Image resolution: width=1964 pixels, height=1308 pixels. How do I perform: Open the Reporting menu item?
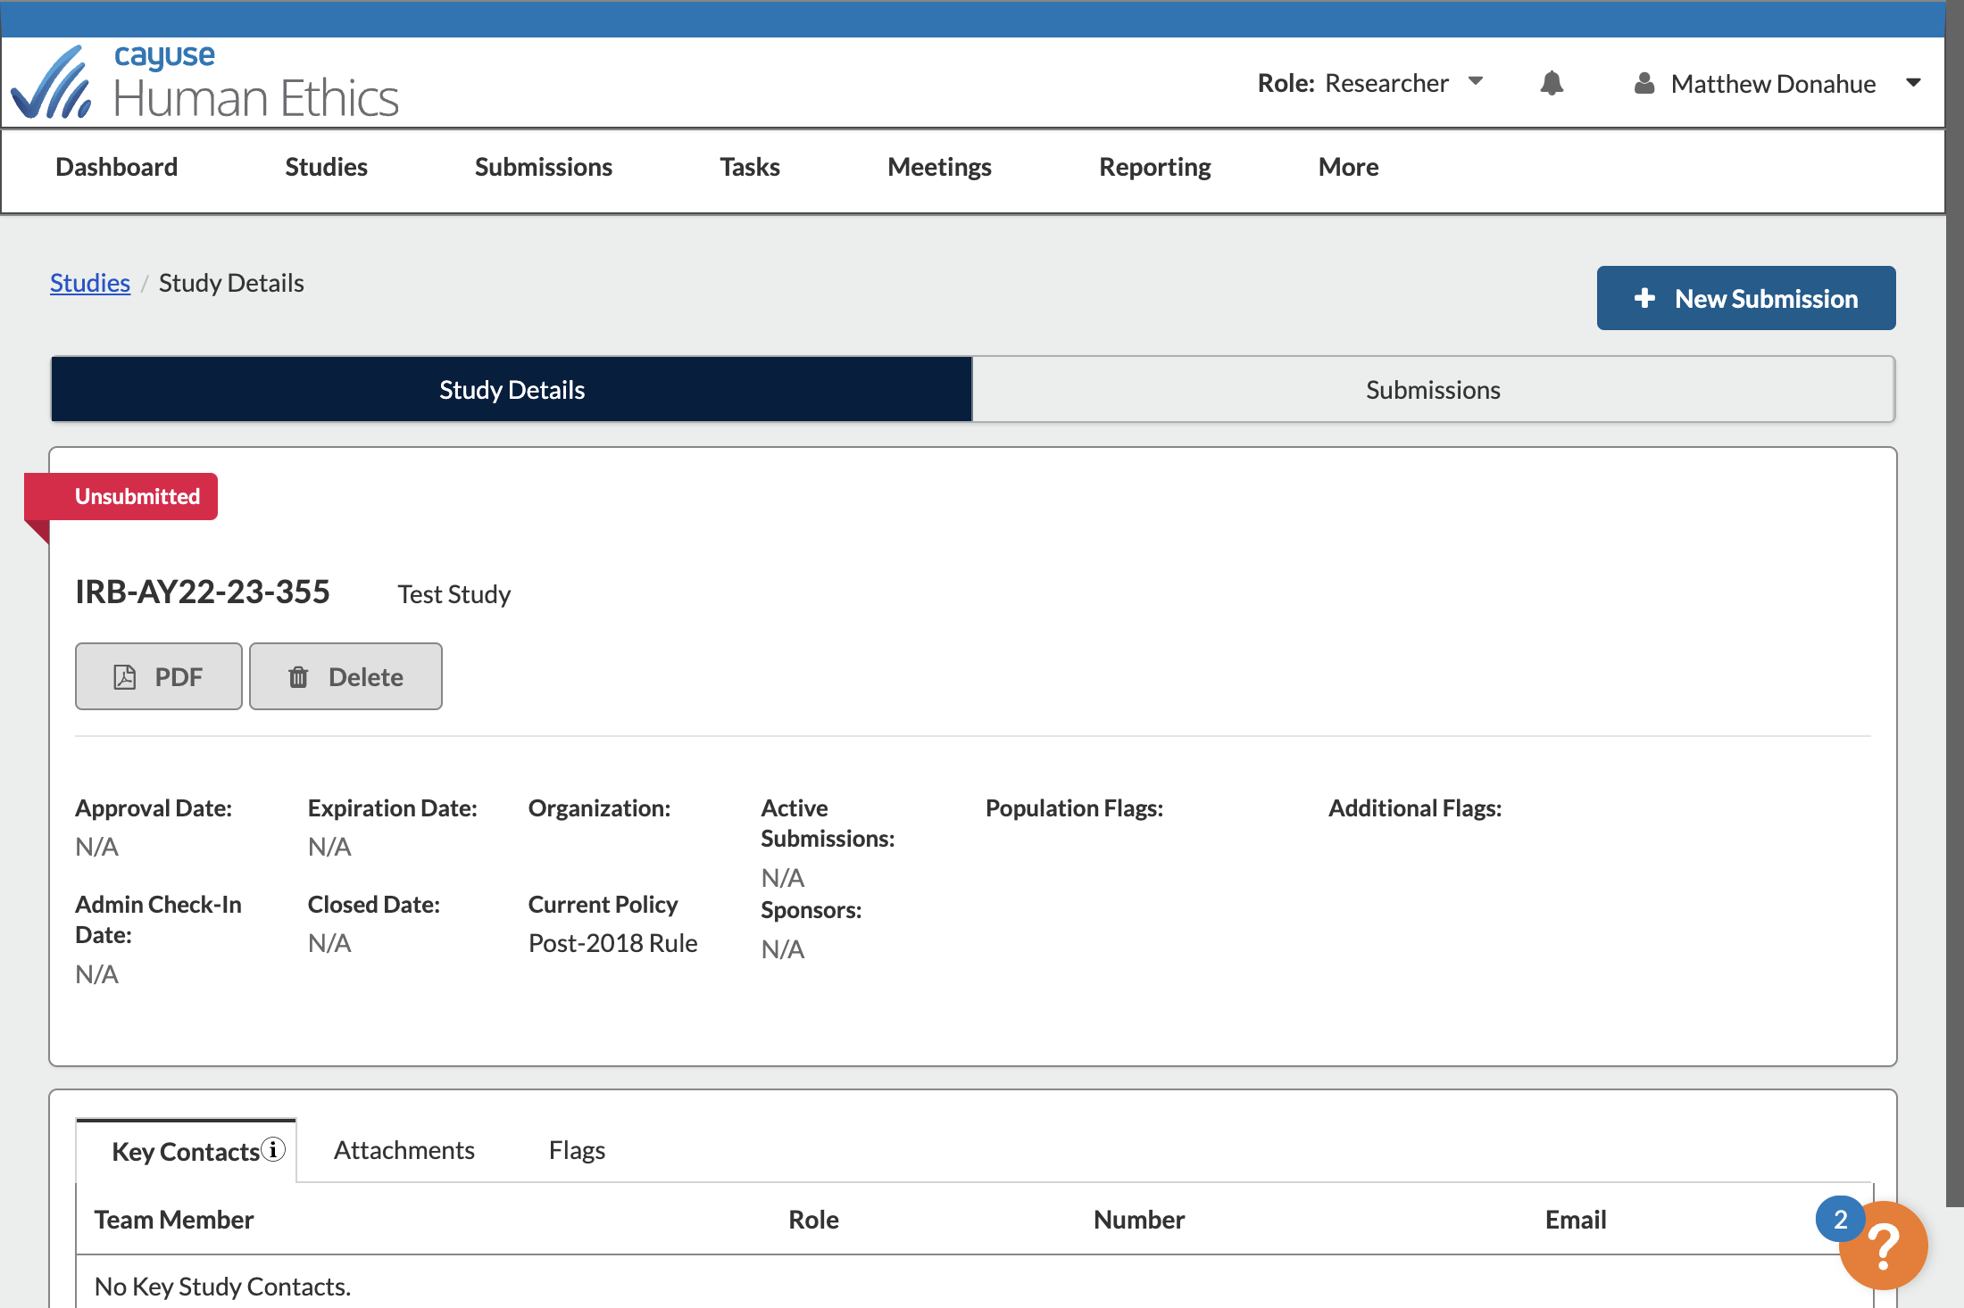(x=1154, y=167)
